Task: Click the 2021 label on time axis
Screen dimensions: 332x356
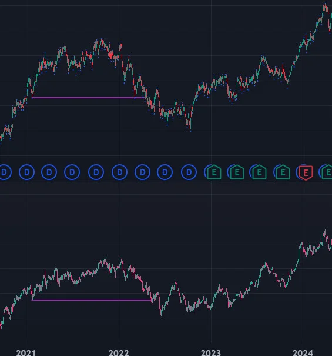Action: [26, 352]
